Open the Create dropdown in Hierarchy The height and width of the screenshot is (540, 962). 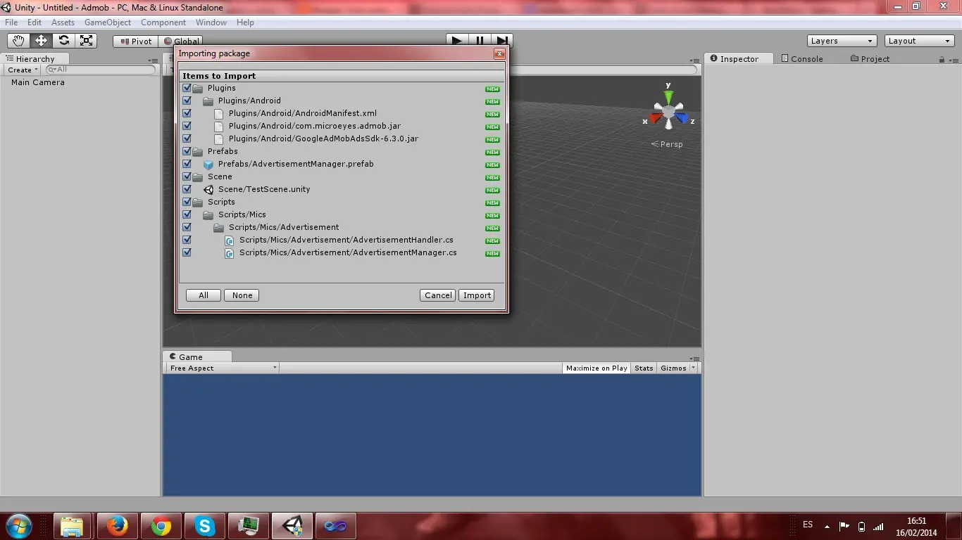pos(23,70)
